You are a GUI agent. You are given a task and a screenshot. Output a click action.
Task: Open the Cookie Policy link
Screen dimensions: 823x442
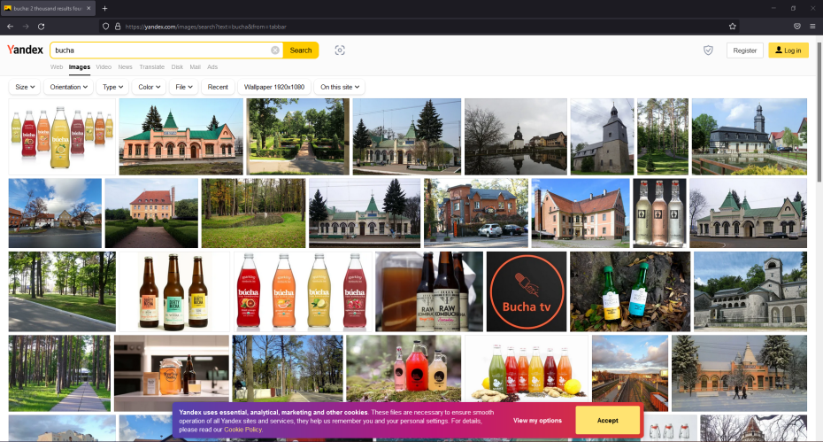[243, 430]
